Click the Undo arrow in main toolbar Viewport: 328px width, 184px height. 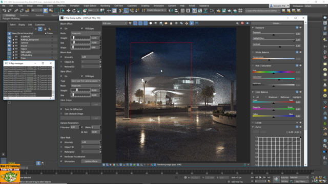pyautogui.click(x=4, y=11)
